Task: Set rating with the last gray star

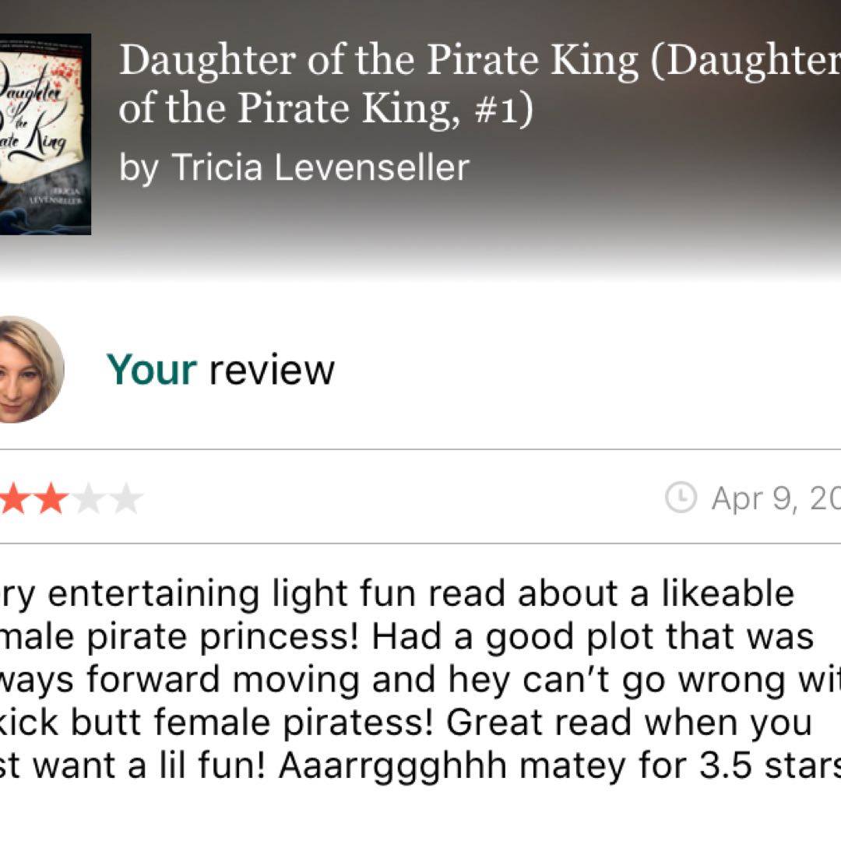Action: pyautogui.click(x=125, y=499)
